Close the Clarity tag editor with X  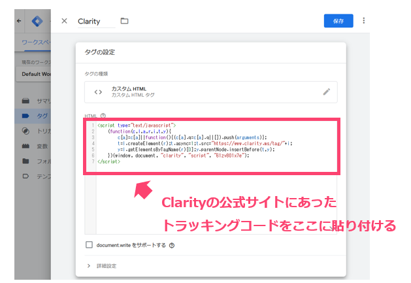[x=64, y=21]
